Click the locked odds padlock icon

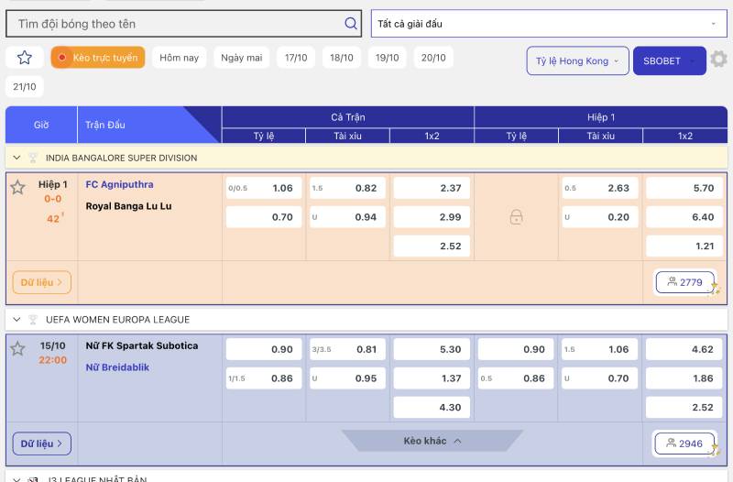click(x=517, y=217)
